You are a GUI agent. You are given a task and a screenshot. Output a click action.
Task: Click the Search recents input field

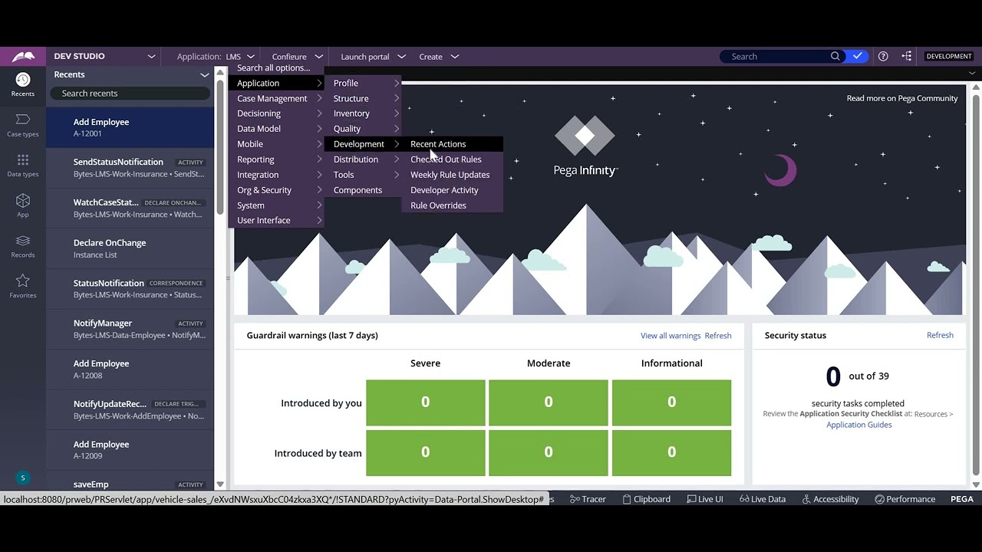tap(130, 94)
